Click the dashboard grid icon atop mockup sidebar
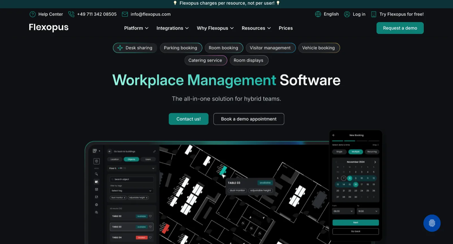 tap(95, 151)
